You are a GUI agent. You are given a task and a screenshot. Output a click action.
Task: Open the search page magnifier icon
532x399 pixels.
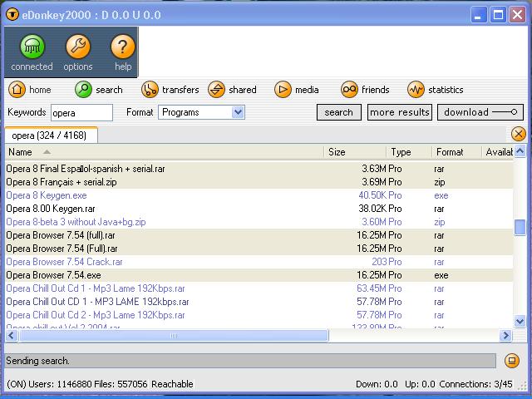(83, 90)
